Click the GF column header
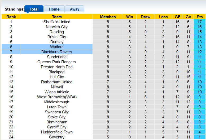Screen dimensions: 206x140 click(x=178, y=17)
